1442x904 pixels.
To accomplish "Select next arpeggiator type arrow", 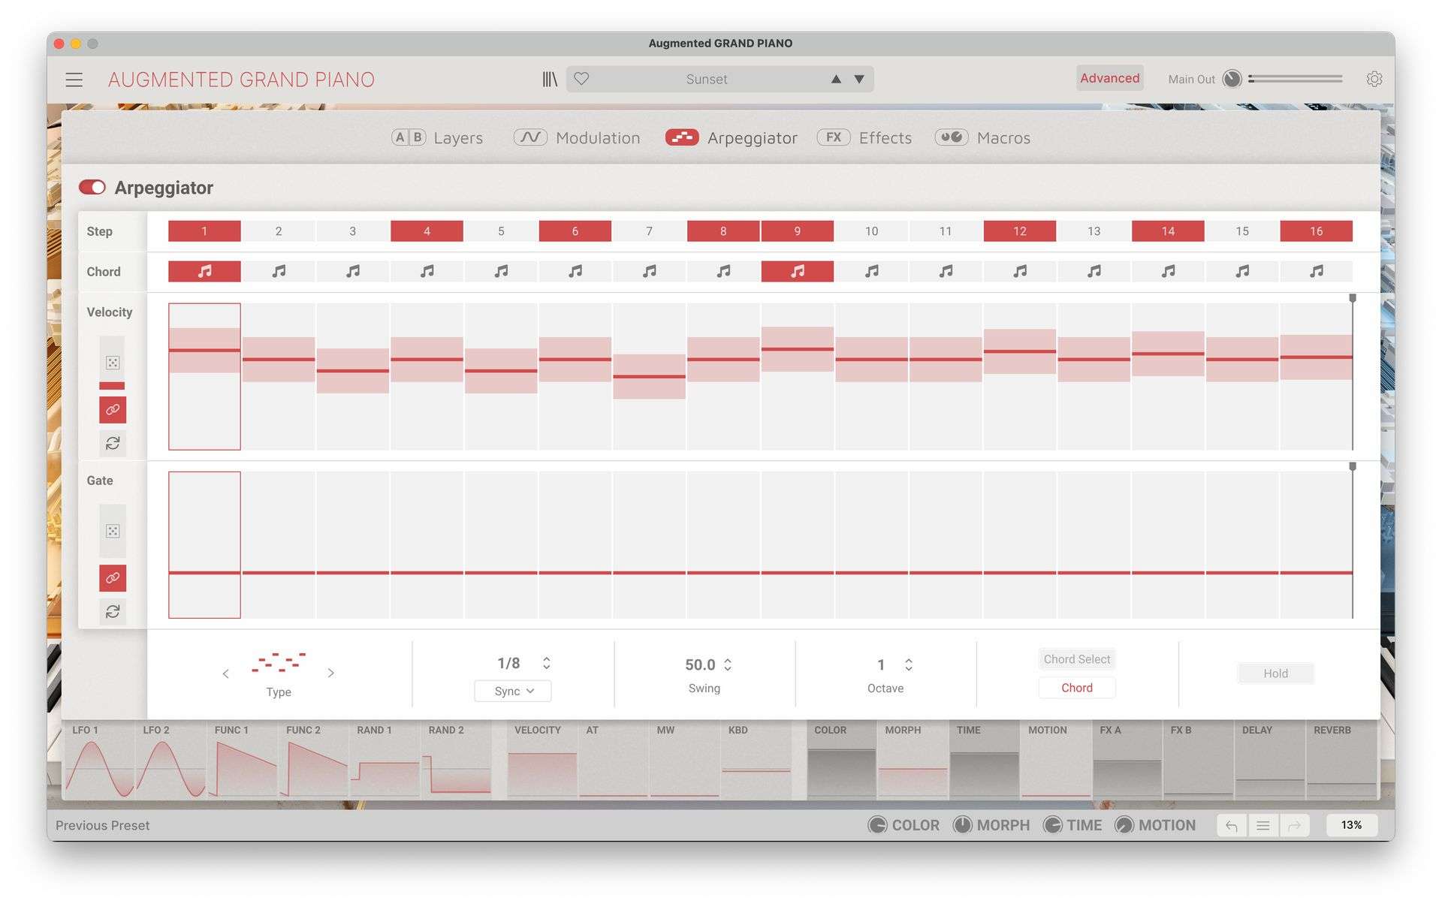I will pos(330,673).
